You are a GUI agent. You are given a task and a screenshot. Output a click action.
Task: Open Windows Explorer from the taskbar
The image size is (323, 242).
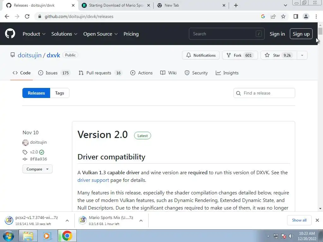[x=28, y=236]
